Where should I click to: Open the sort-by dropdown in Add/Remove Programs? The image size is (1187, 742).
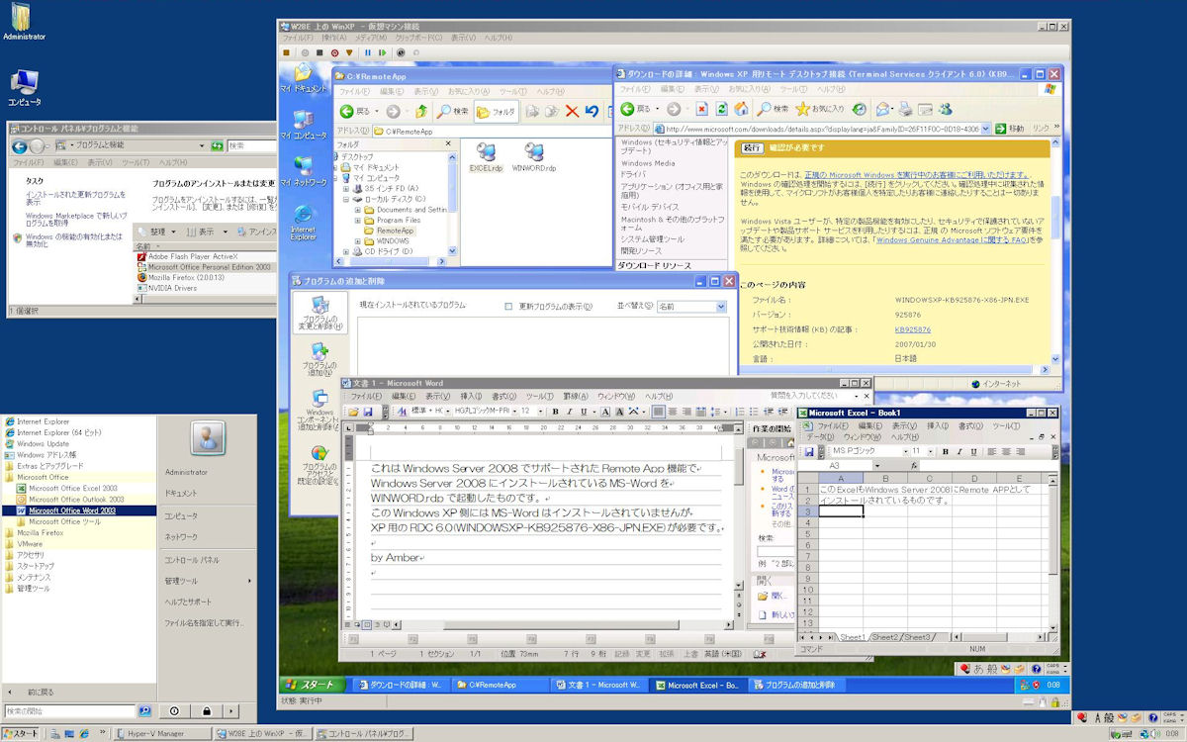point(719,307)
